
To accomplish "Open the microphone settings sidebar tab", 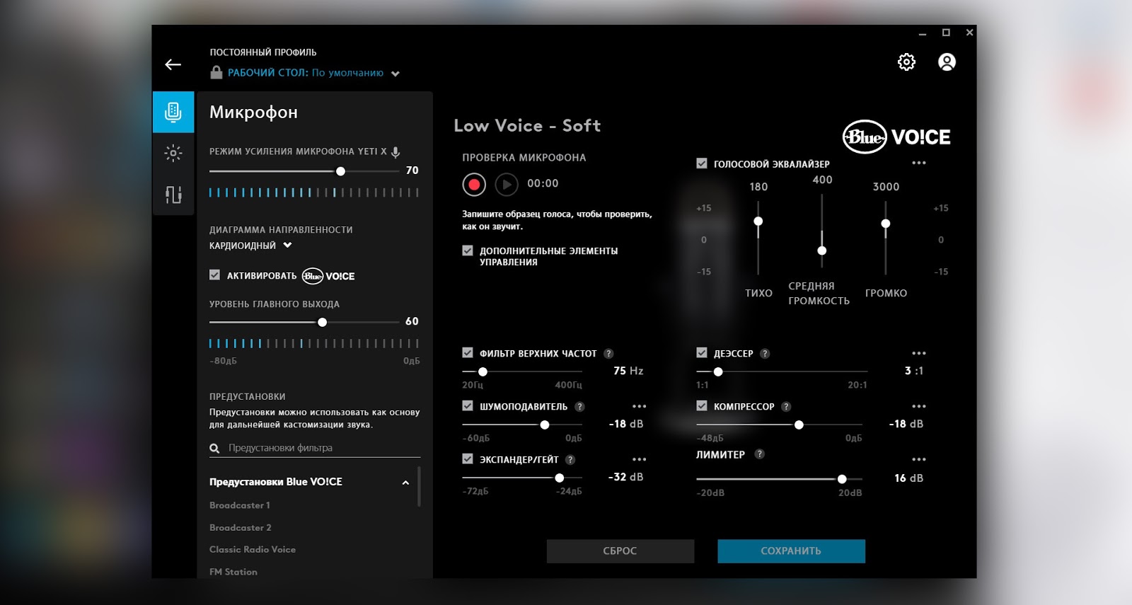I will point(173,112).
